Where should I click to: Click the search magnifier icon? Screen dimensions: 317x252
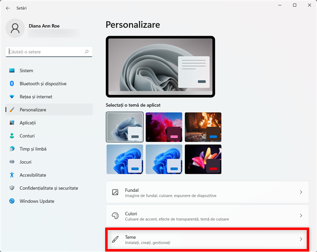pyautogui.click(x=87, y=52)
